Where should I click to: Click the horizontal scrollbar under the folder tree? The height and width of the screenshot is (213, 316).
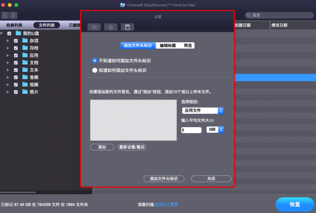coord(18,192)
